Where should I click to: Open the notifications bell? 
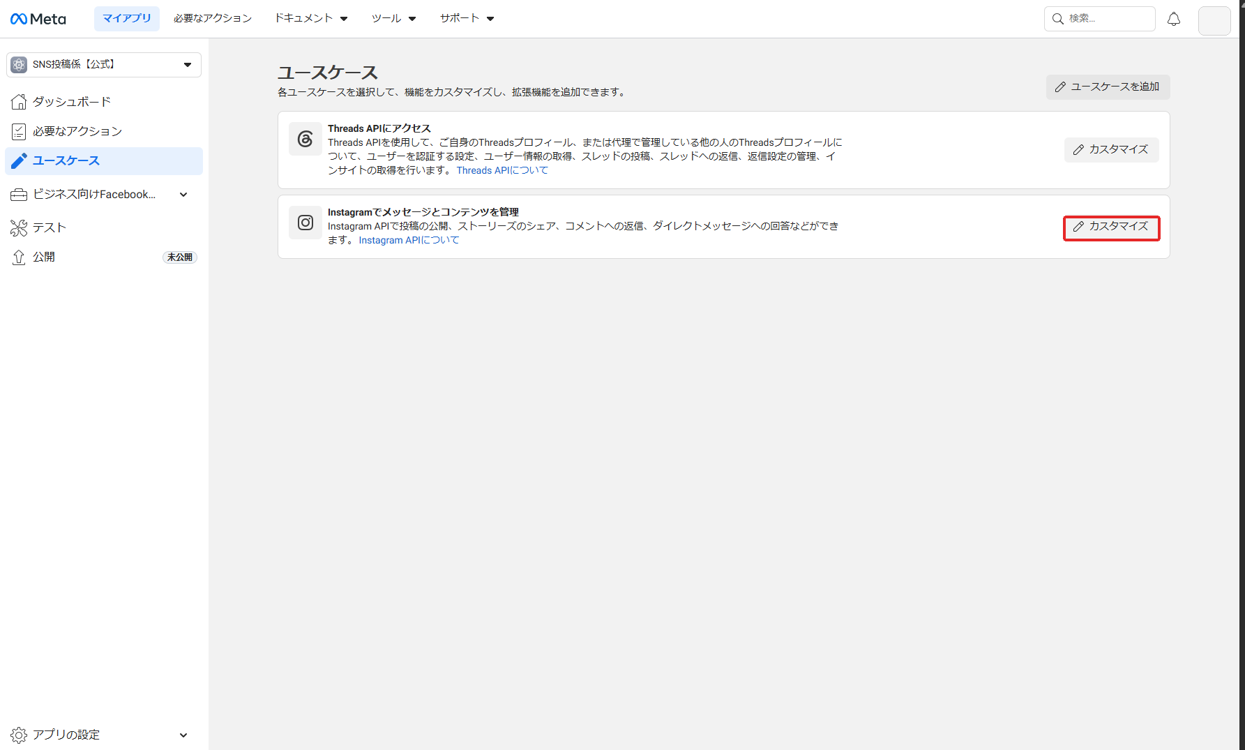point(1174,19)
